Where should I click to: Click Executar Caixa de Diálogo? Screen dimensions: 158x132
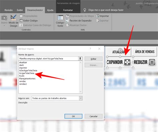tap(35, 25)
